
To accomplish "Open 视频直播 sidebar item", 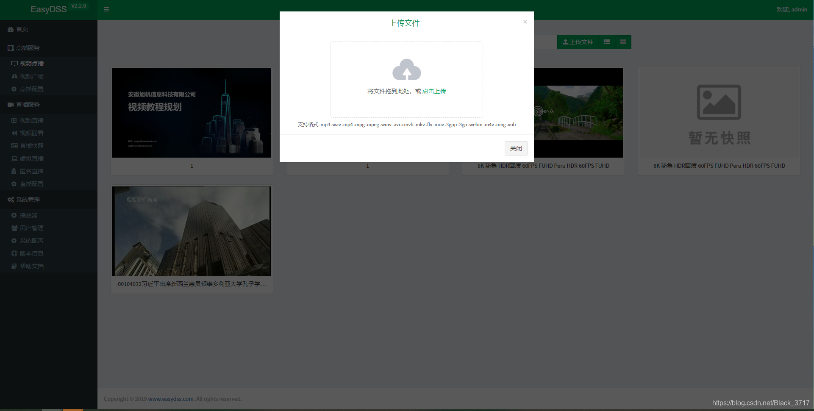I will pyautogui.click(x=49, y=120).
